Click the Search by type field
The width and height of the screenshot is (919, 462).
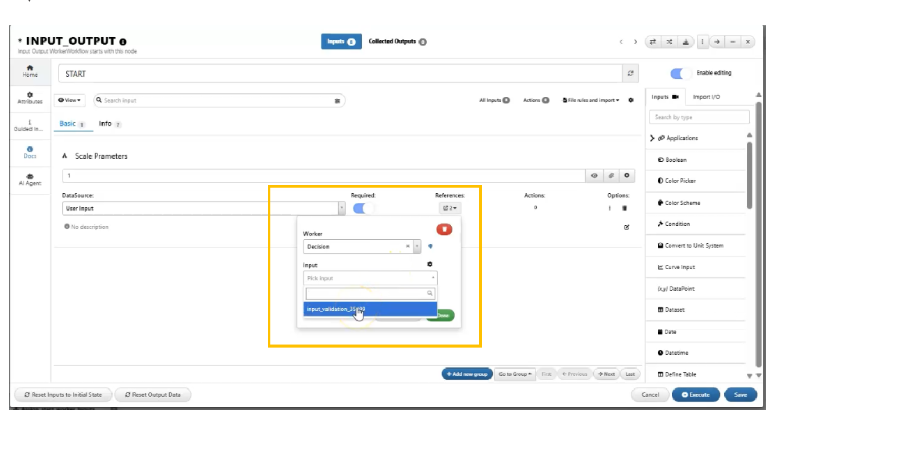click(x=699, y=117)
